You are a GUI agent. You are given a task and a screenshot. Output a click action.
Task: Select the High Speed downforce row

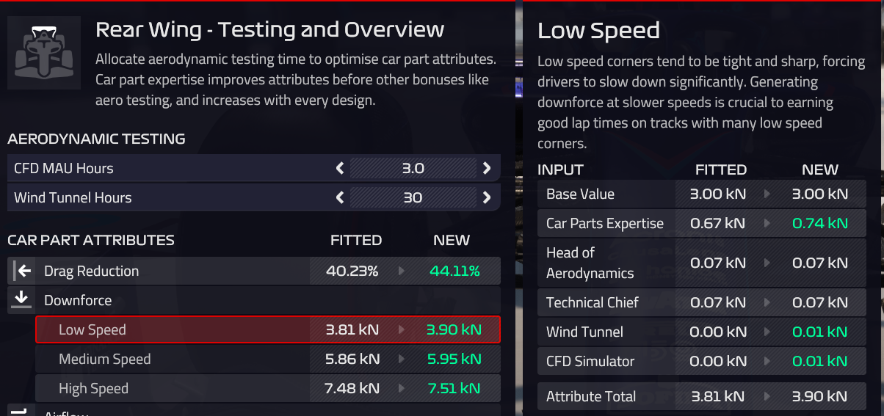[267, 389]
